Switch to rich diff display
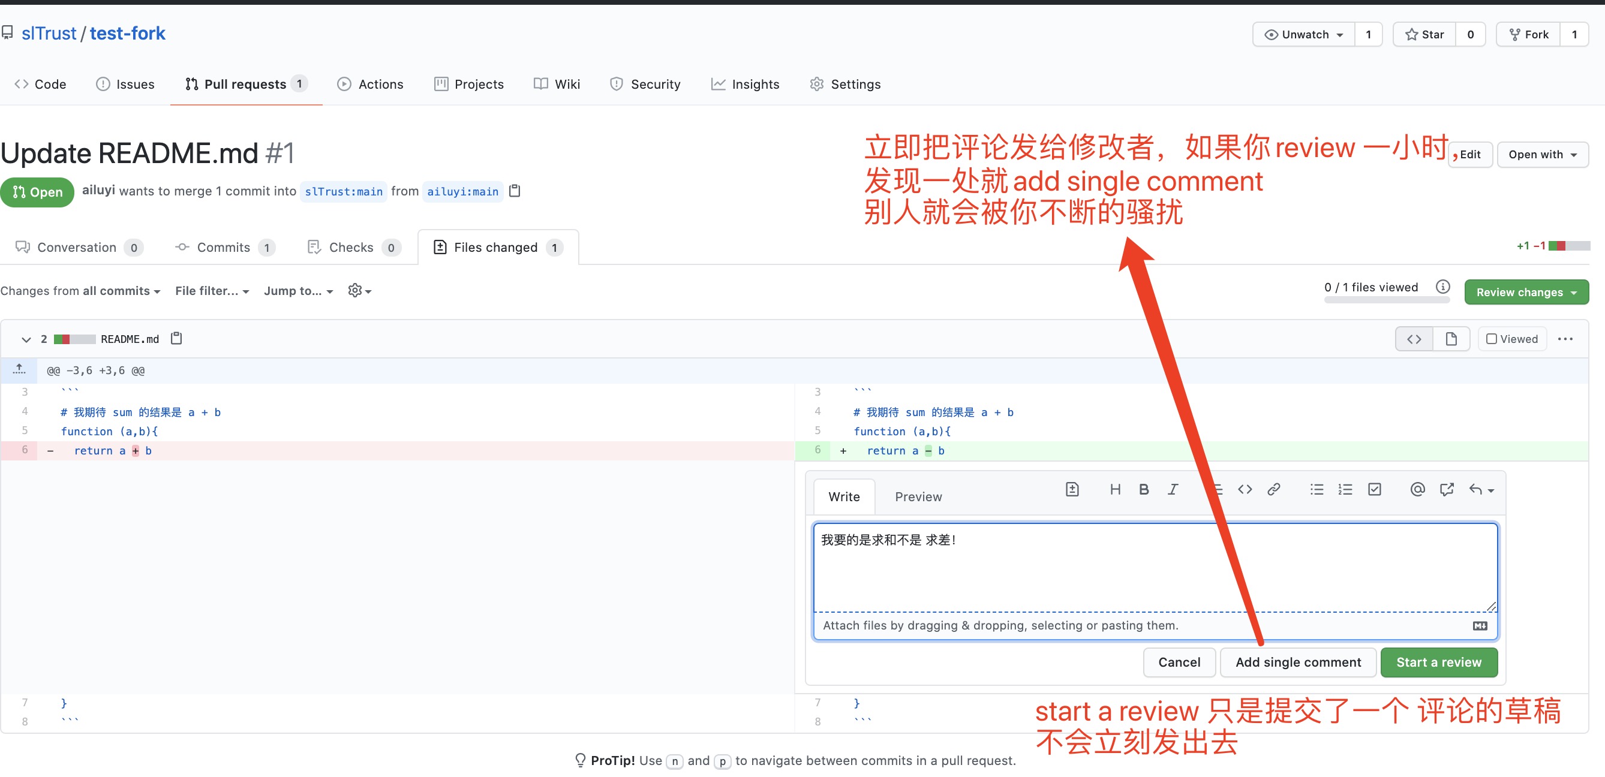 [x=1451, y=339]
